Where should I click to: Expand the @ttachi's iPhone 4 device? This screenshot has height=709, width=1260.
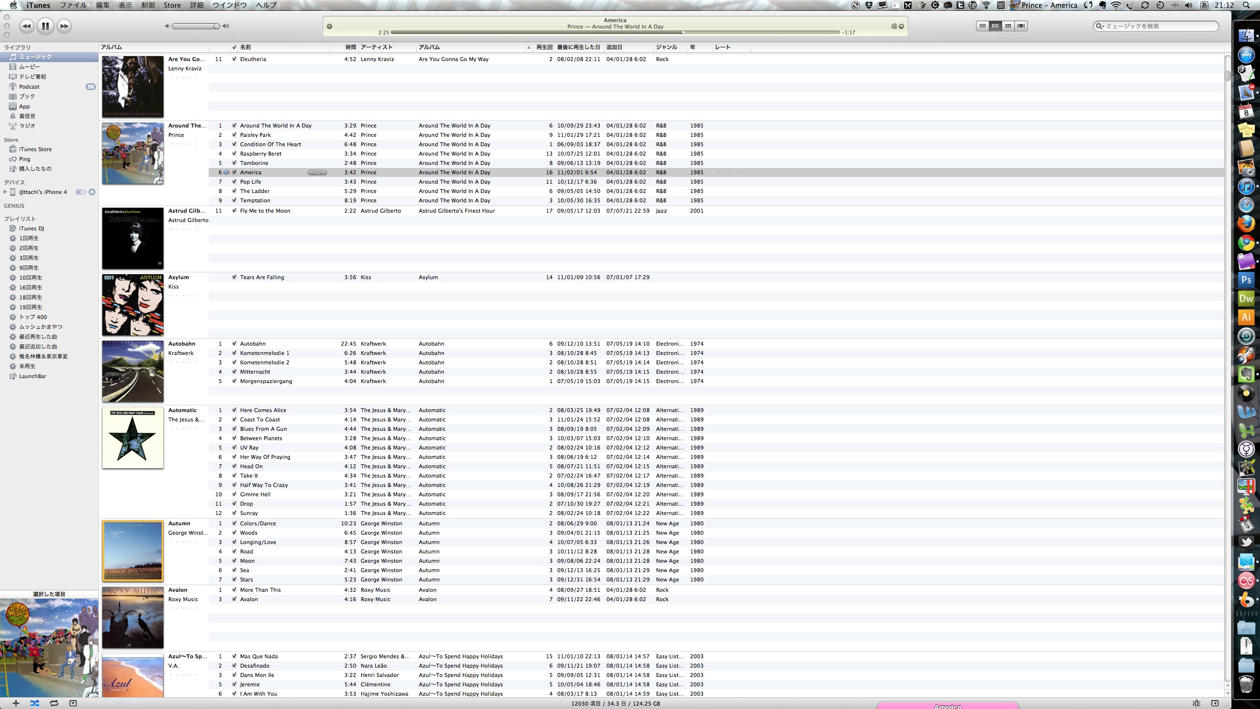click(x=5, y=192)
